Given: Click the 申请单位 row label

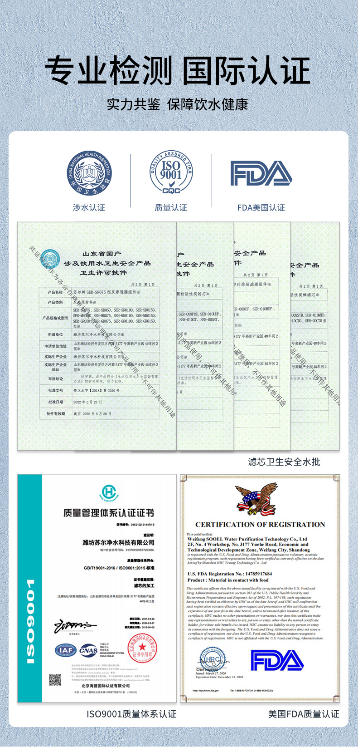Looking at the screenshot, I should [x=55, y=334].
